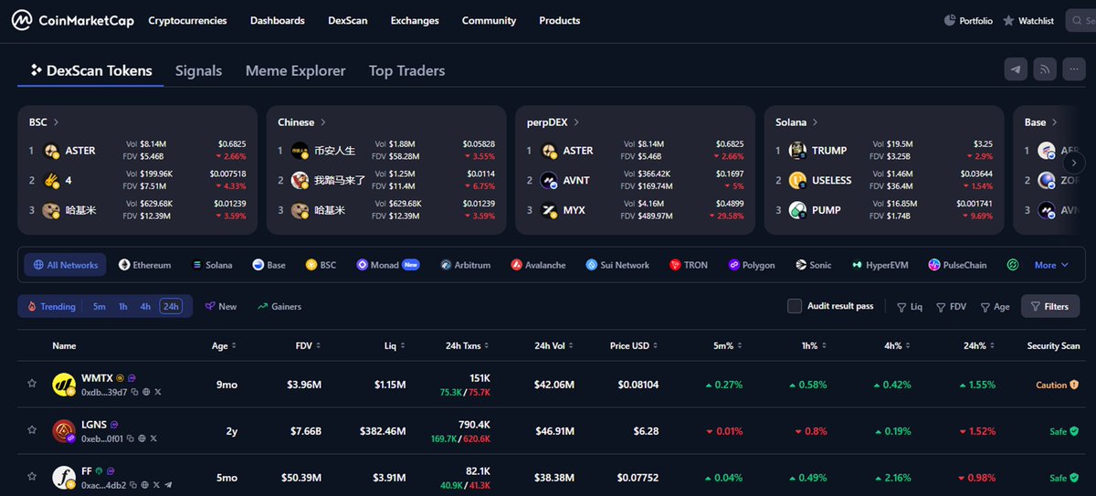This screenshot has height=496, width=1096.
Task: Open the FF Telegram link icon
Action: [167, 484]
